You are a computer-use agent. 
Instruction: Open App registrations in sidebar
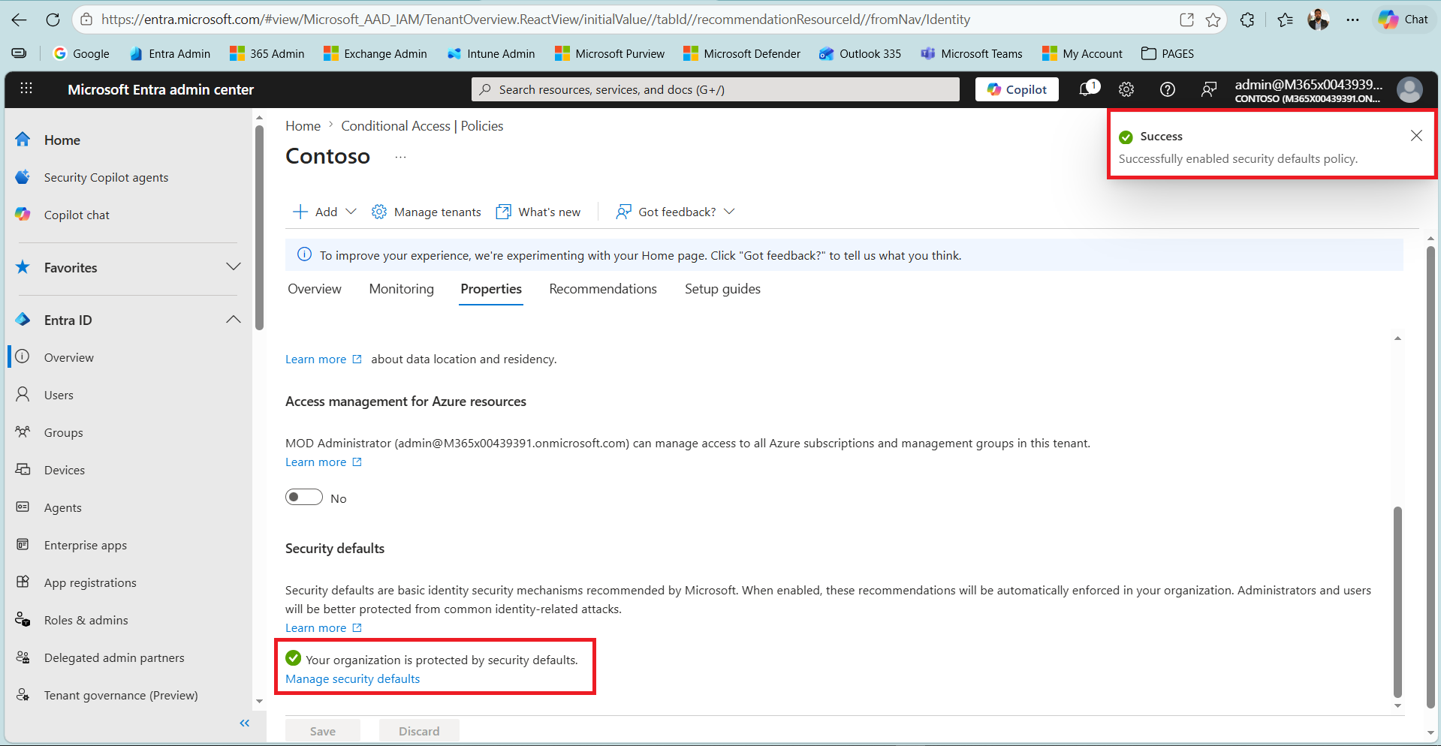[x=90, y=582]
